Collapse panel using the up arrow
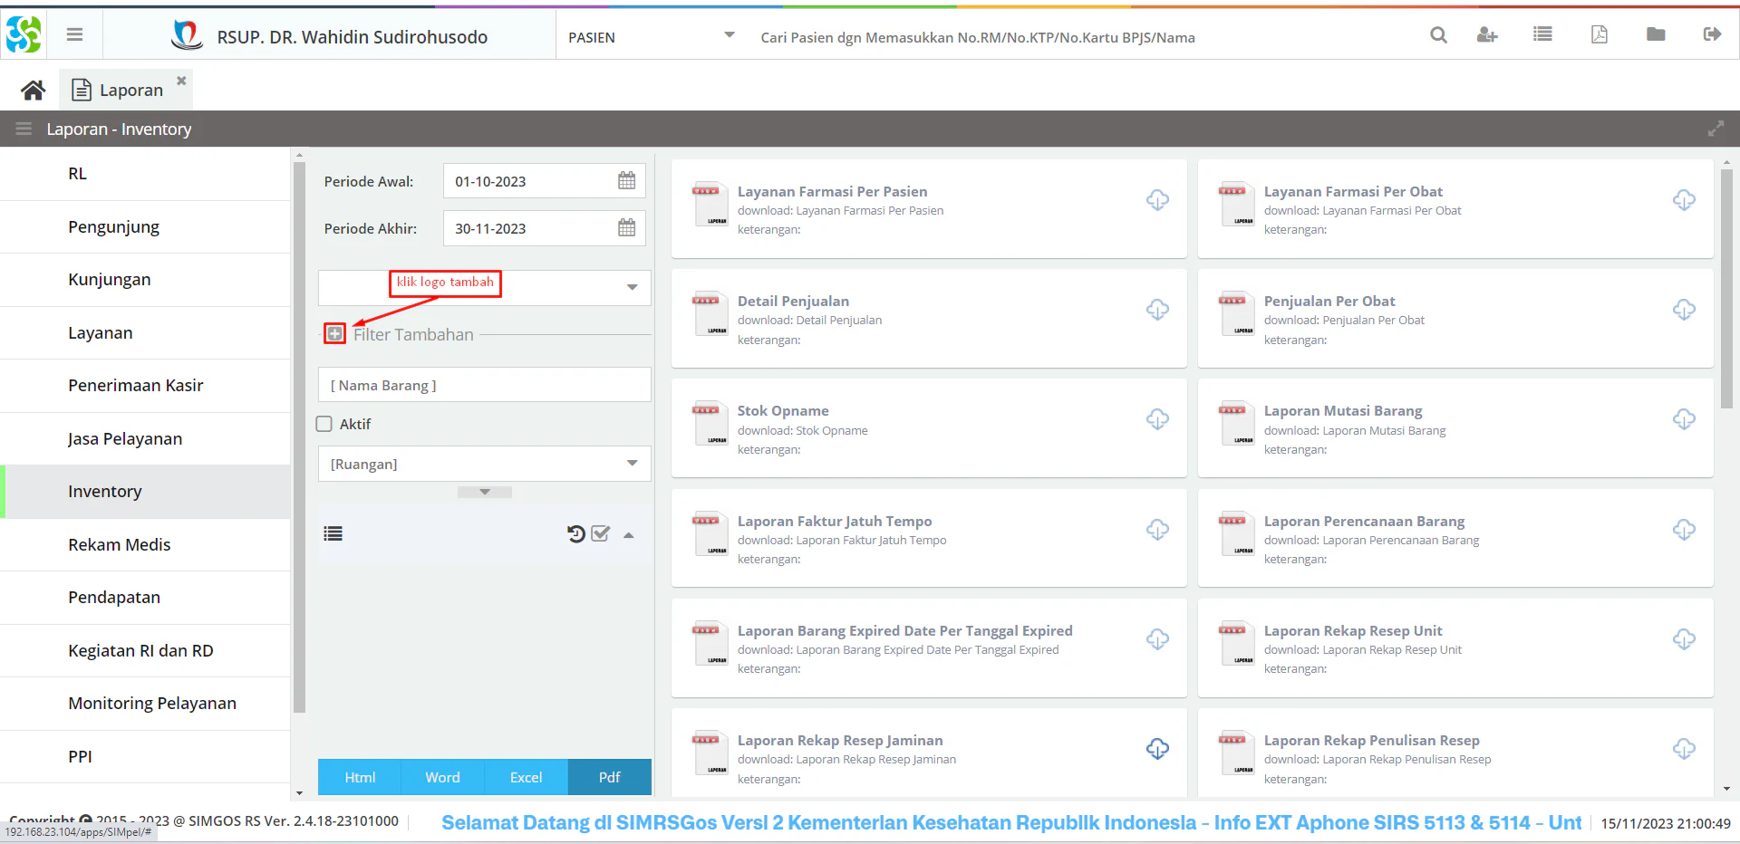This screenshot has width=1740, height=844. coord(629,534)
